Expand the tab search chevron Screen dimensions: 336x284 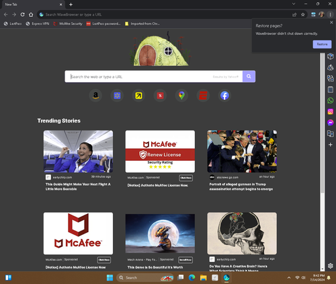point(294,4)
